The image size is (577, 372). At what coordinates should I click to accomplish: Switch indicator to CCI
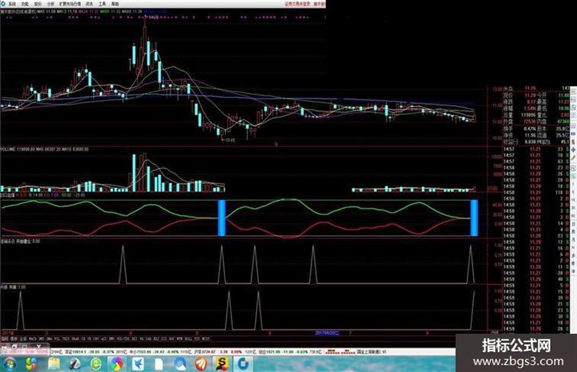coord(164,338)
